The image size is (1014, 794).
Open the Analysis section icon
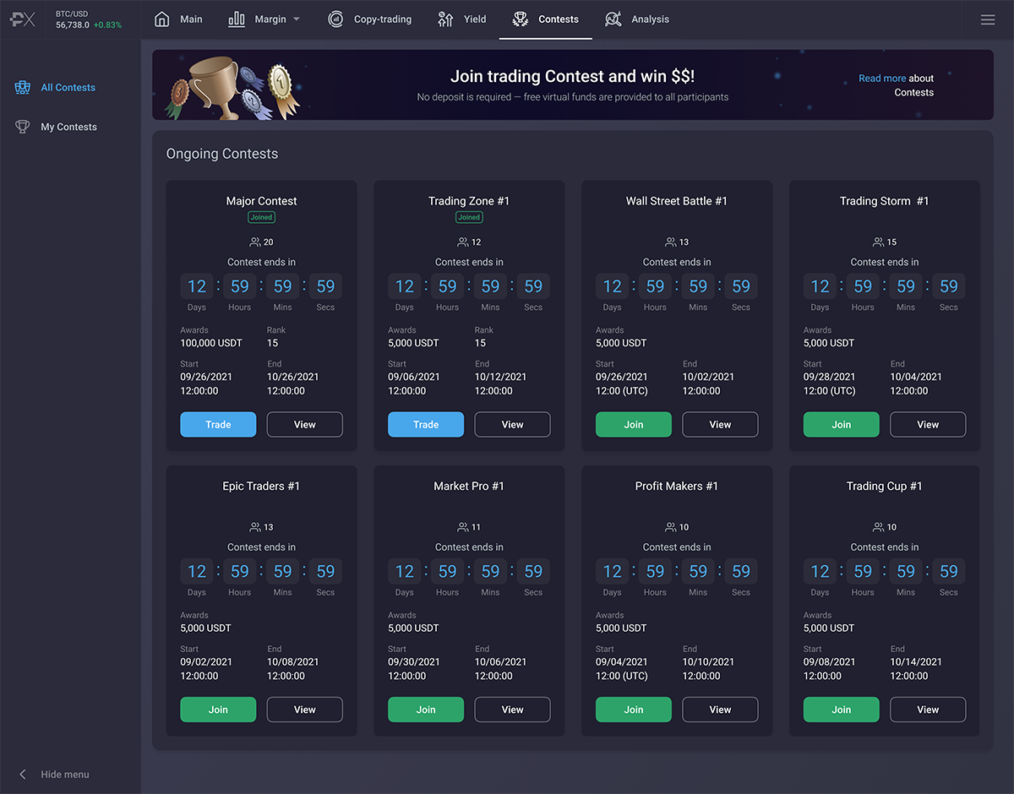(x=612, y=19)
